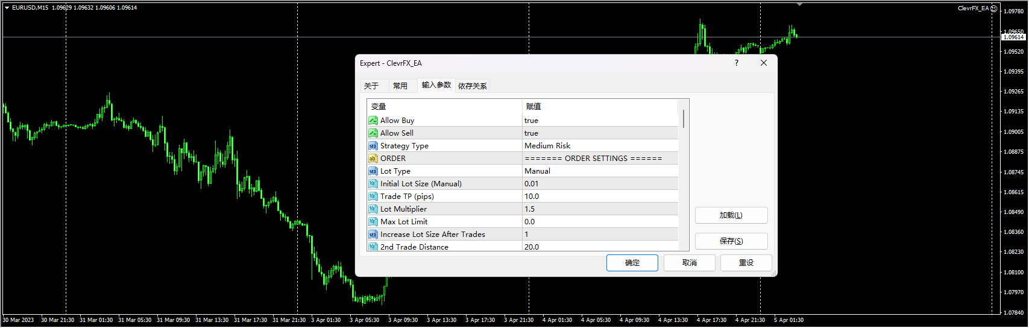Open the Lot Type Manual dropdown
Screen dimensions: 1029x328
pyautogui.click(x=600, y=171)
